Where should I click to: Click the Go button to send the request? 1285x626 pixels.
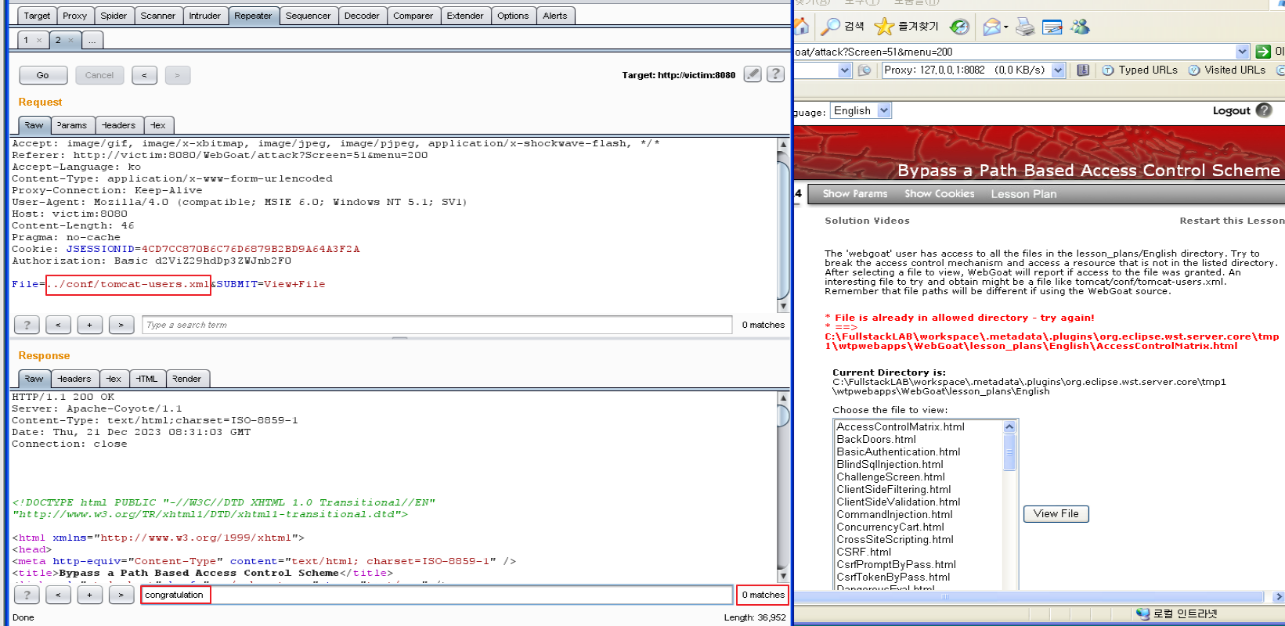click(42, 75)
